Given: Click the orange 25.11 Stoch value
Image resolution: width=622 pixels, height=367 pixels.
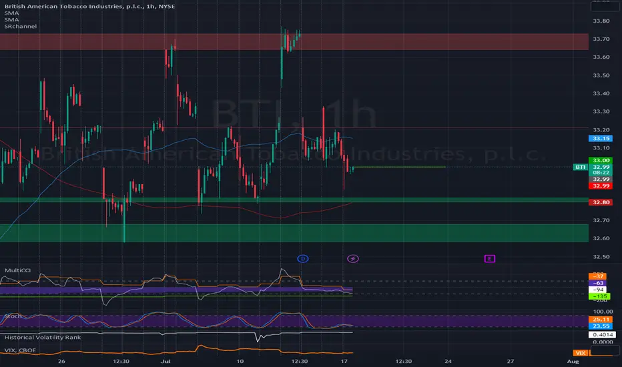Looking at the screenshot, I should pos(601,320).
